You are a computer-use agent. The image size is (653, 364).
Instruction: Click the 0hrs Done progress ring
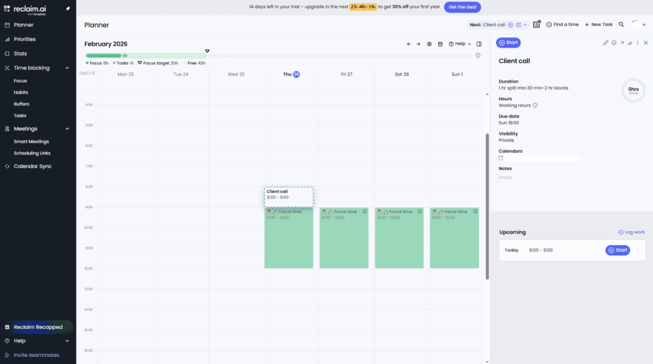(633, 90)
